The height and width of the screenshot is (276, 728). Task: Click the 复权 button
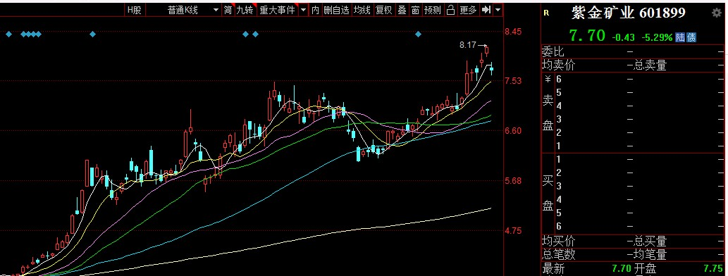tap(384, 10)
